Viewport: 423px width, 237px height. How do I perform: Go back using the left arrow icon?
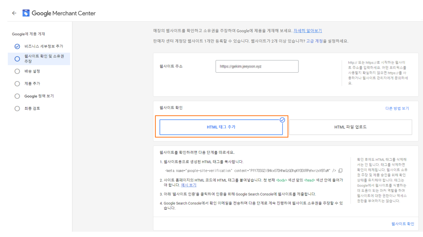tap(14, 13)
